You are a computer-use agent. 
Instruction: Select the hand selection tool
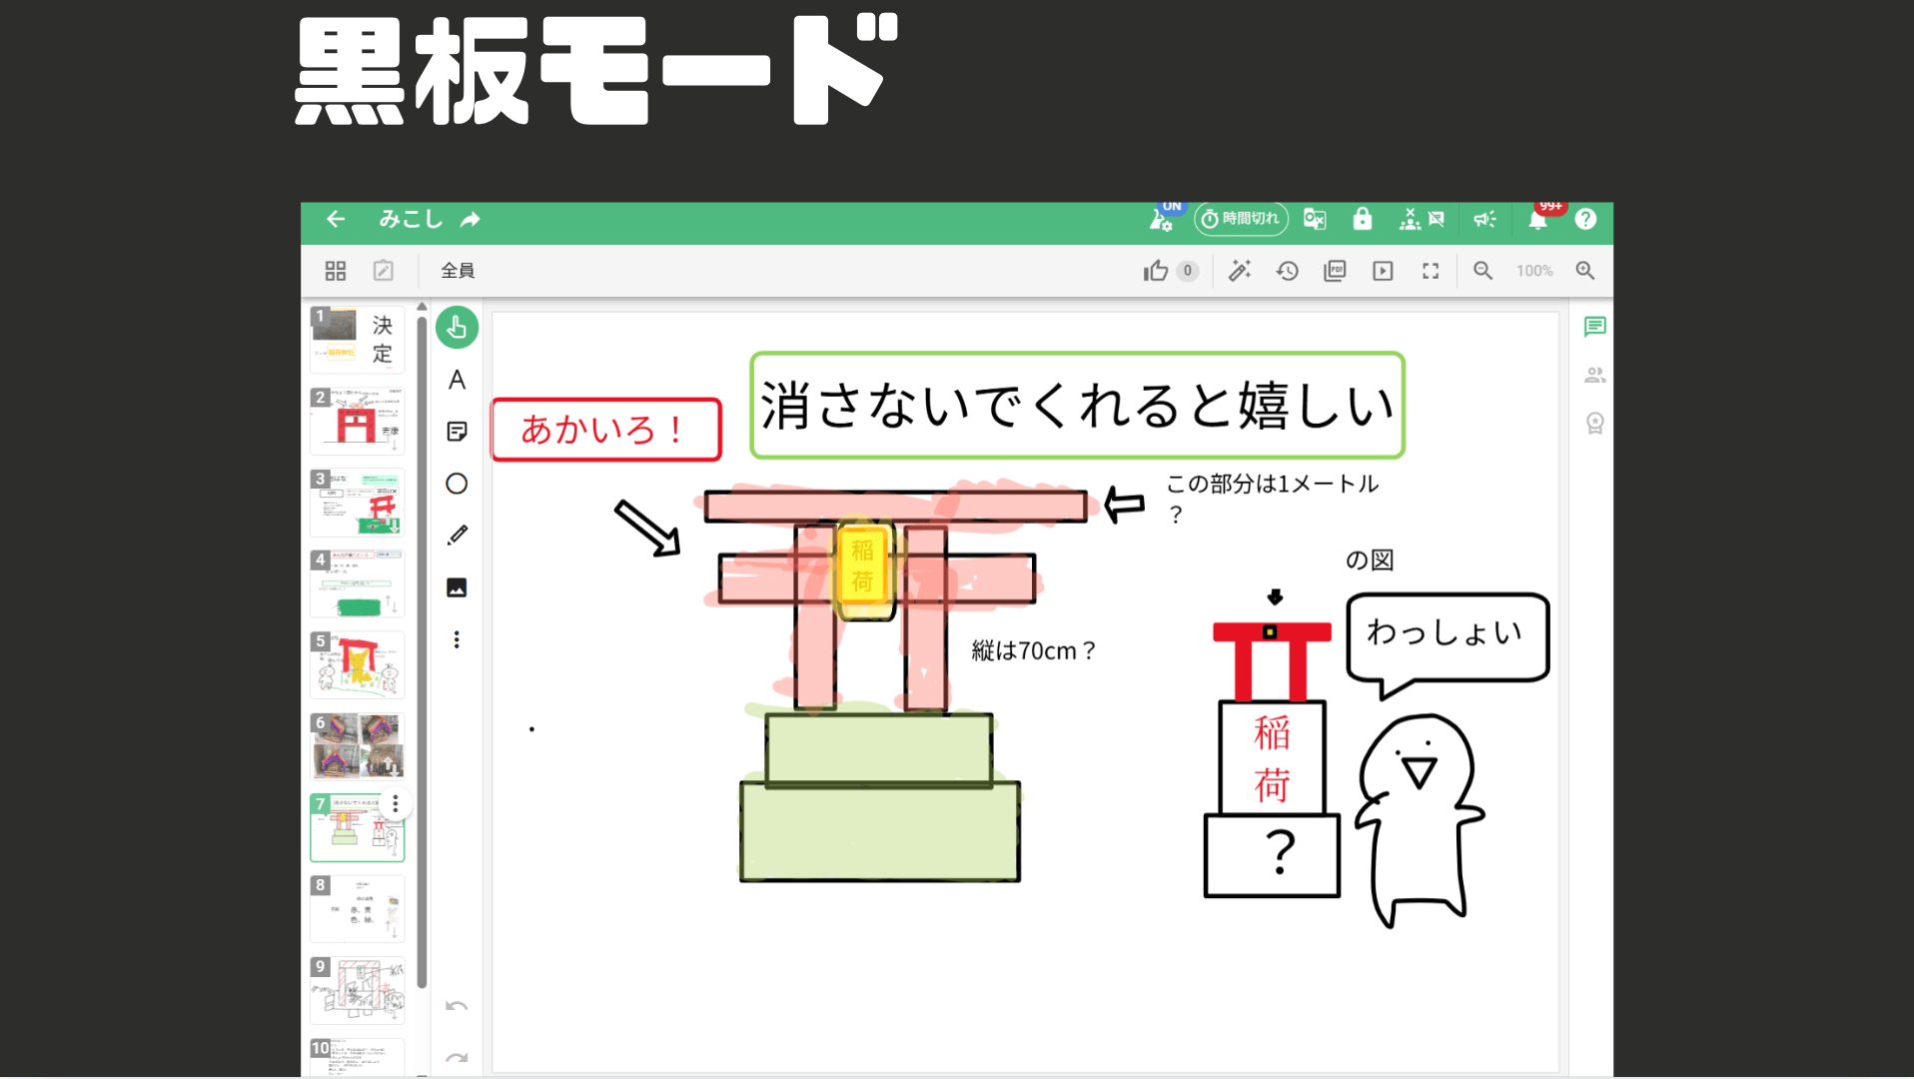pyautogui.click(x=457, y=327)
